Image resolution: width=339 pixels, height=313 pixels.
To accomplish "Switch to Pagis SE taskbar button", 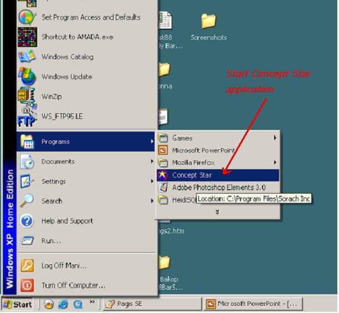I will tap(152, 304).
